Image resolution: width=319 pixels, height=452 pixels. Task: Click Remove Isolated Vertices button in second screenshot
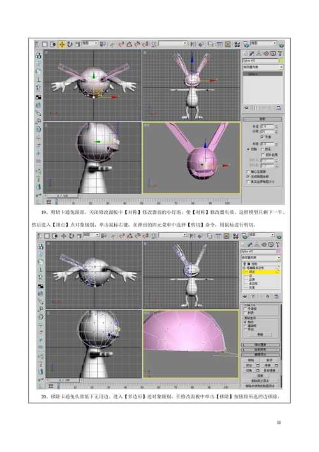coord(260,380)
